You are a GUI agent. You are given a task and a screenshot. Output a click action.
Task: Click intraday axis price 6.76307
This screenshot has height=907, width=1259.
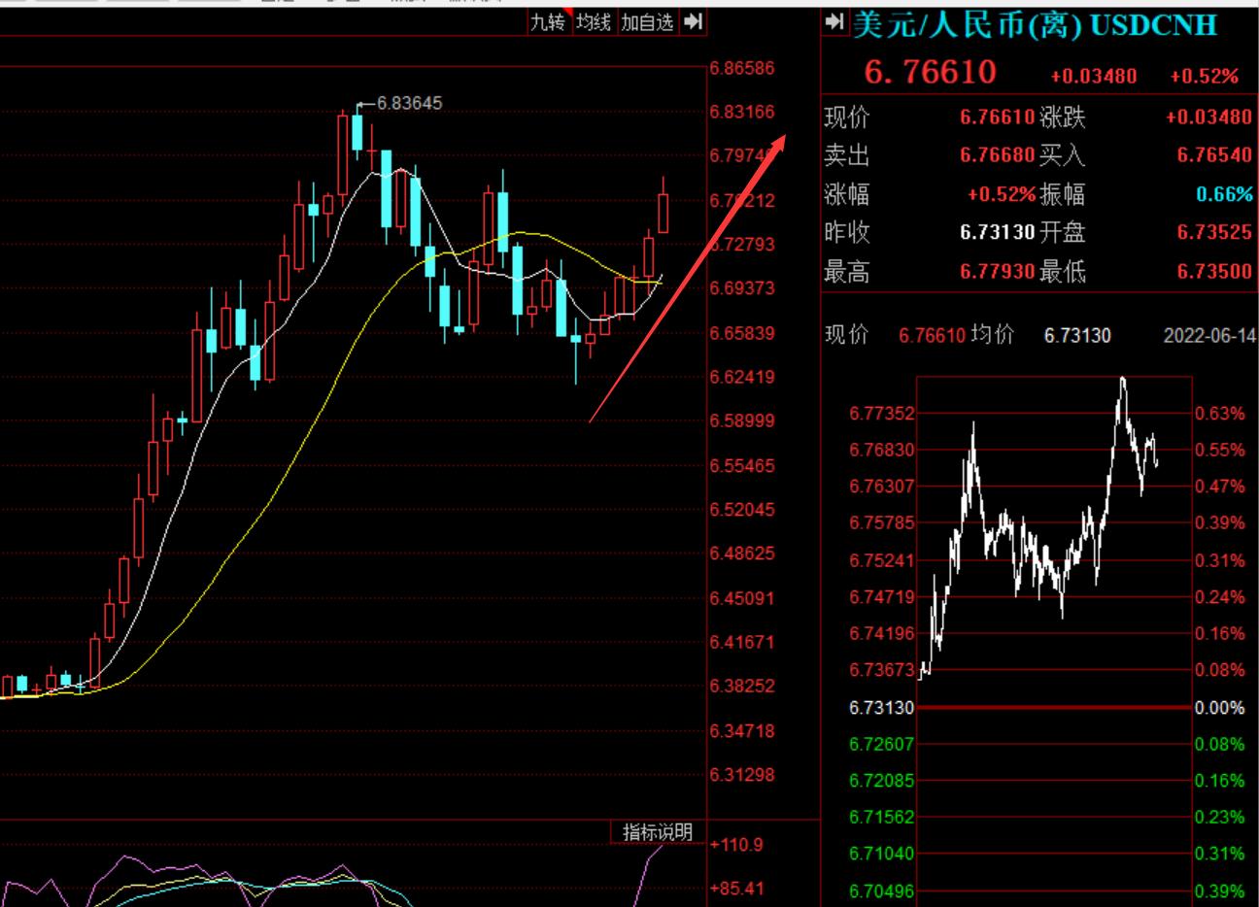pos(882,487)
